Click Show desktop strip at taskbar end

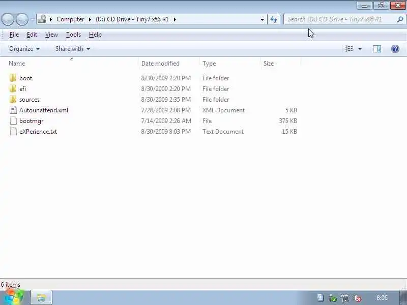tap(403, 298)
